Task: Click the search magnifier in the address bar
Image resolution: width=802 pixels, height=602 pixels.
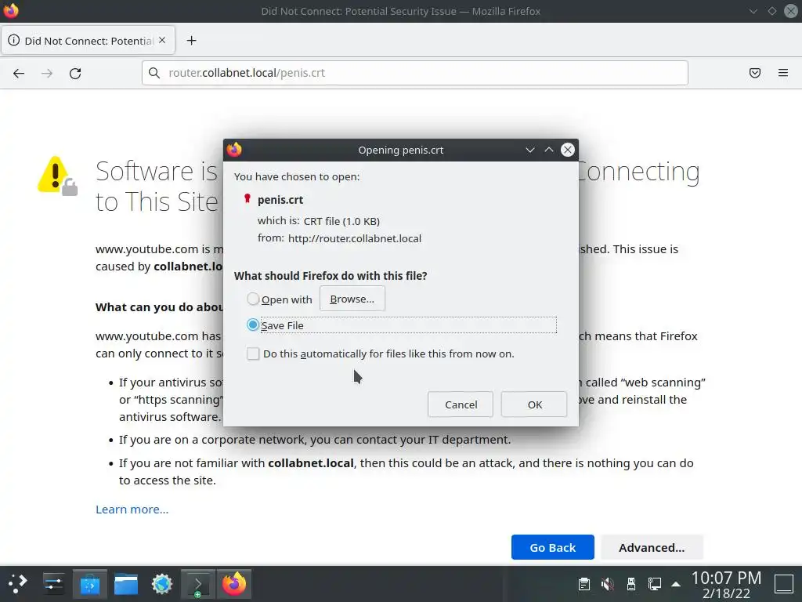Action: coord(154,73)
